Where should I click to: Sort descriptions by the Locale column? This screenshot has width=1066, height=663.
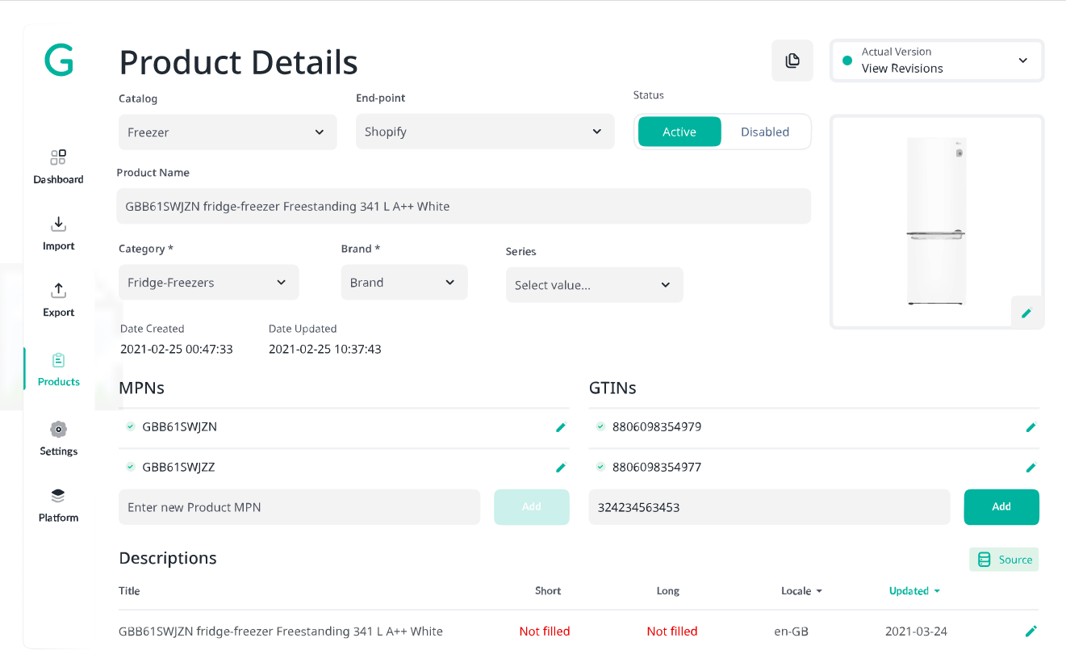pyautogui.click(x=801, y=590)
